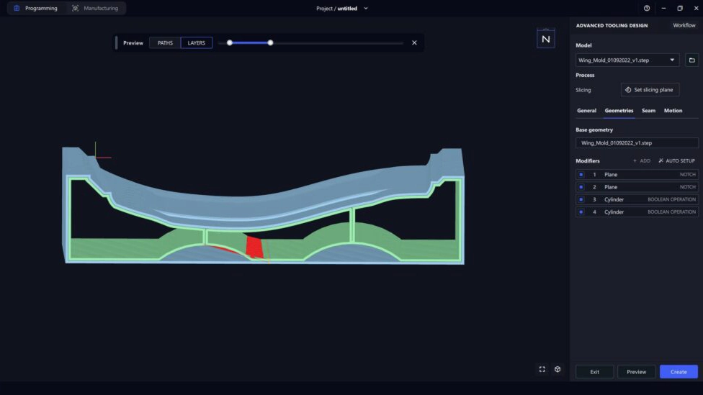
Task: Browse model file with folder icon
Action: [x=691, y=60]
